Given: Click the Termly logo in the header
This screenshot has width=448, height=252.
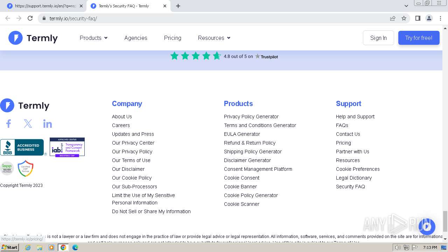Looking at the screenshot, I should coord(33,38).
